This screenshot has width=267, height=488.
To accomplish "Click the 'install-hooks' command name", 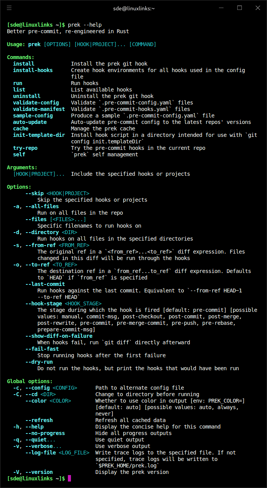I will point(33,70).
